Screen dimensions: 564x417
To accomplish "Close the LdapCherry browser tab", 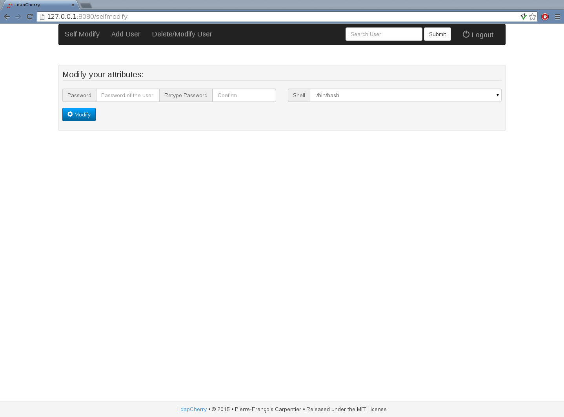I will (x=73, y=5).
